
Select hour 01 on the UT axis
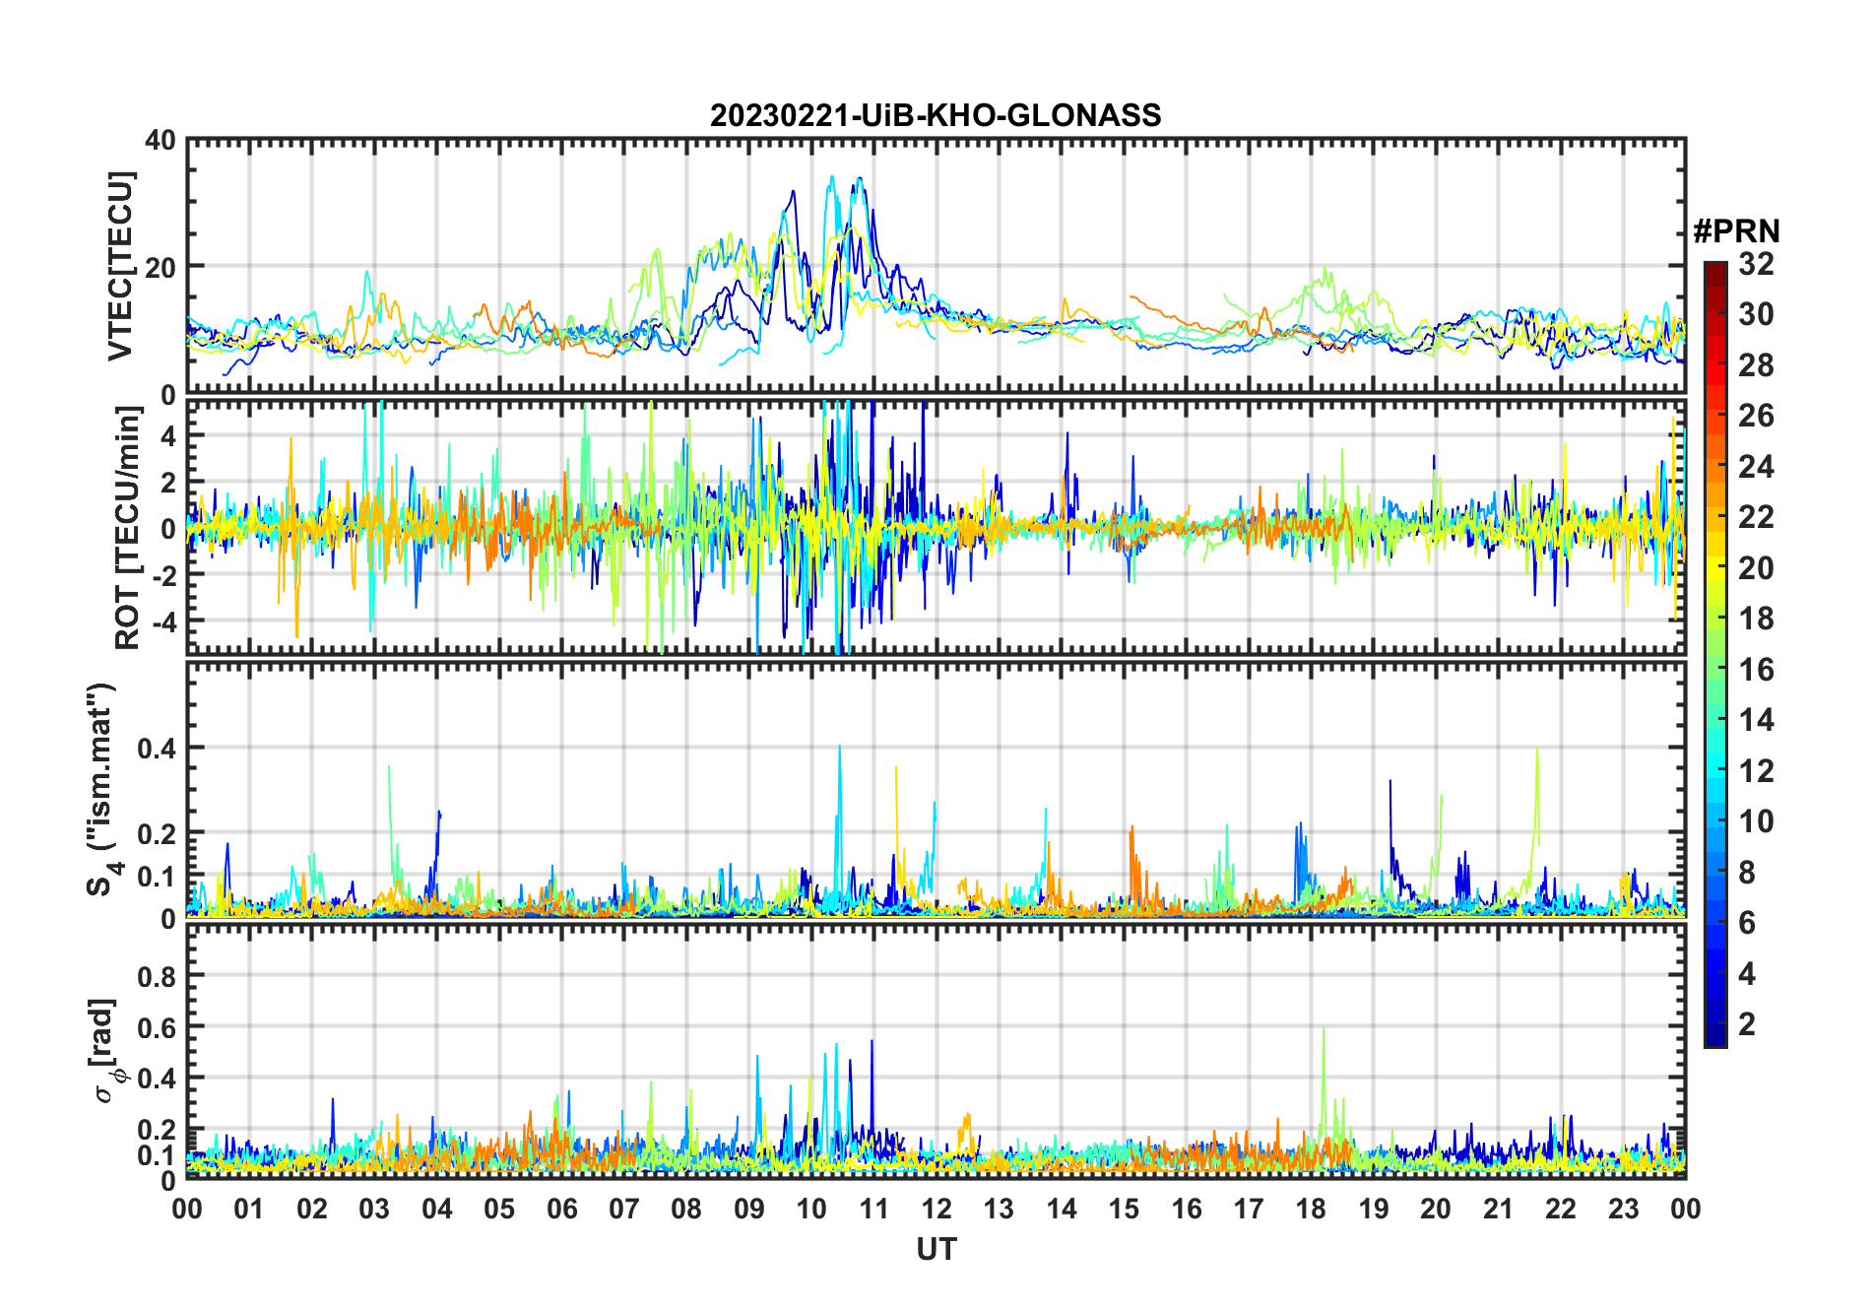(x=249, y=1210)
